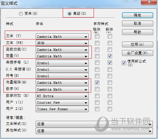Enable italic checkbox for 数学附加 (E)
The width and height of the screenshot is (158, 139).
(x=110, y=96)
